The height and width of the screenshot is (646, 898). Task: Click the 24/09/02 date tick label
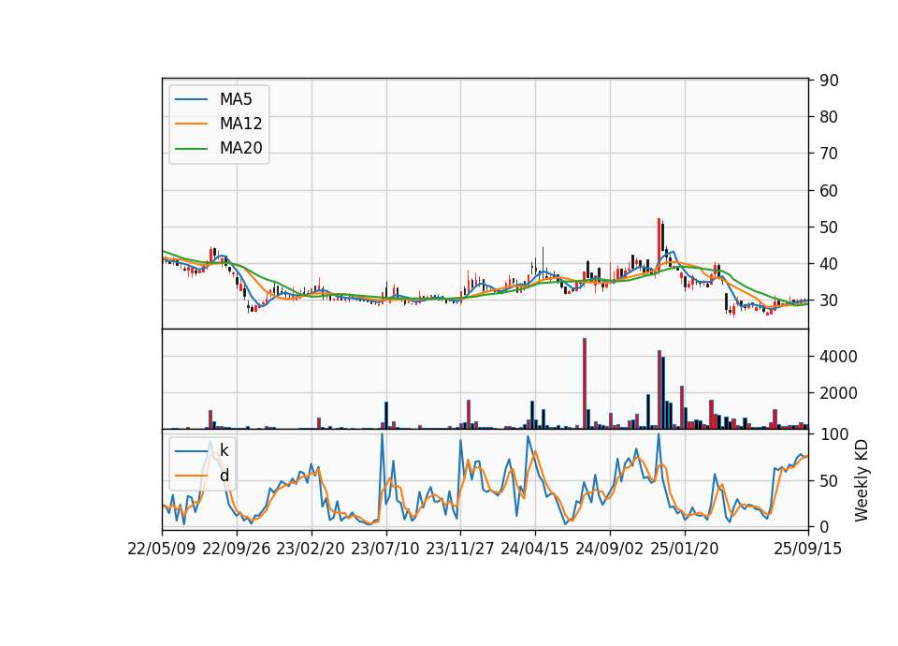609,549
